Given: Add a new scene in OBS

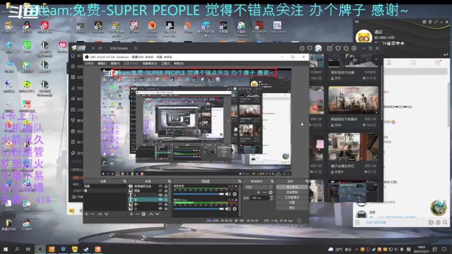Looking at the screenshot, I should [x=86, y=214].
